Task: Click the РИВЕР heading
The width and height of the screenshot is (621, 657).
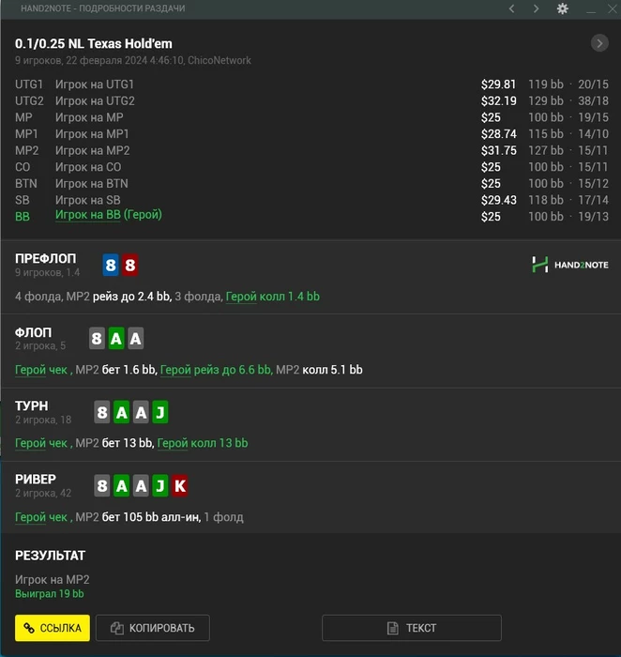Action: tap(36, 480)
